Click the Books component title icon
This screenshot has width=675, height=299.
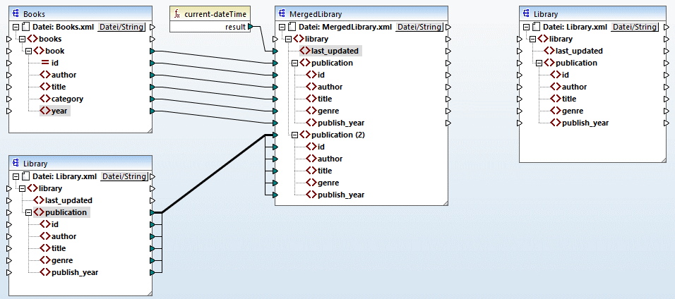point(16,14)
